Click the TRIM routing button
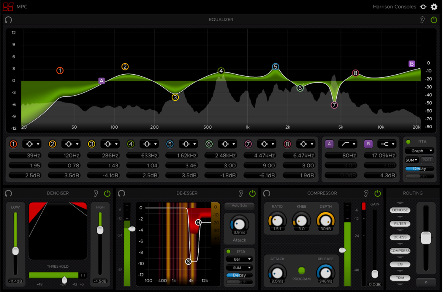This screenshot has height=292, width=443. click(x=400, y=278)
